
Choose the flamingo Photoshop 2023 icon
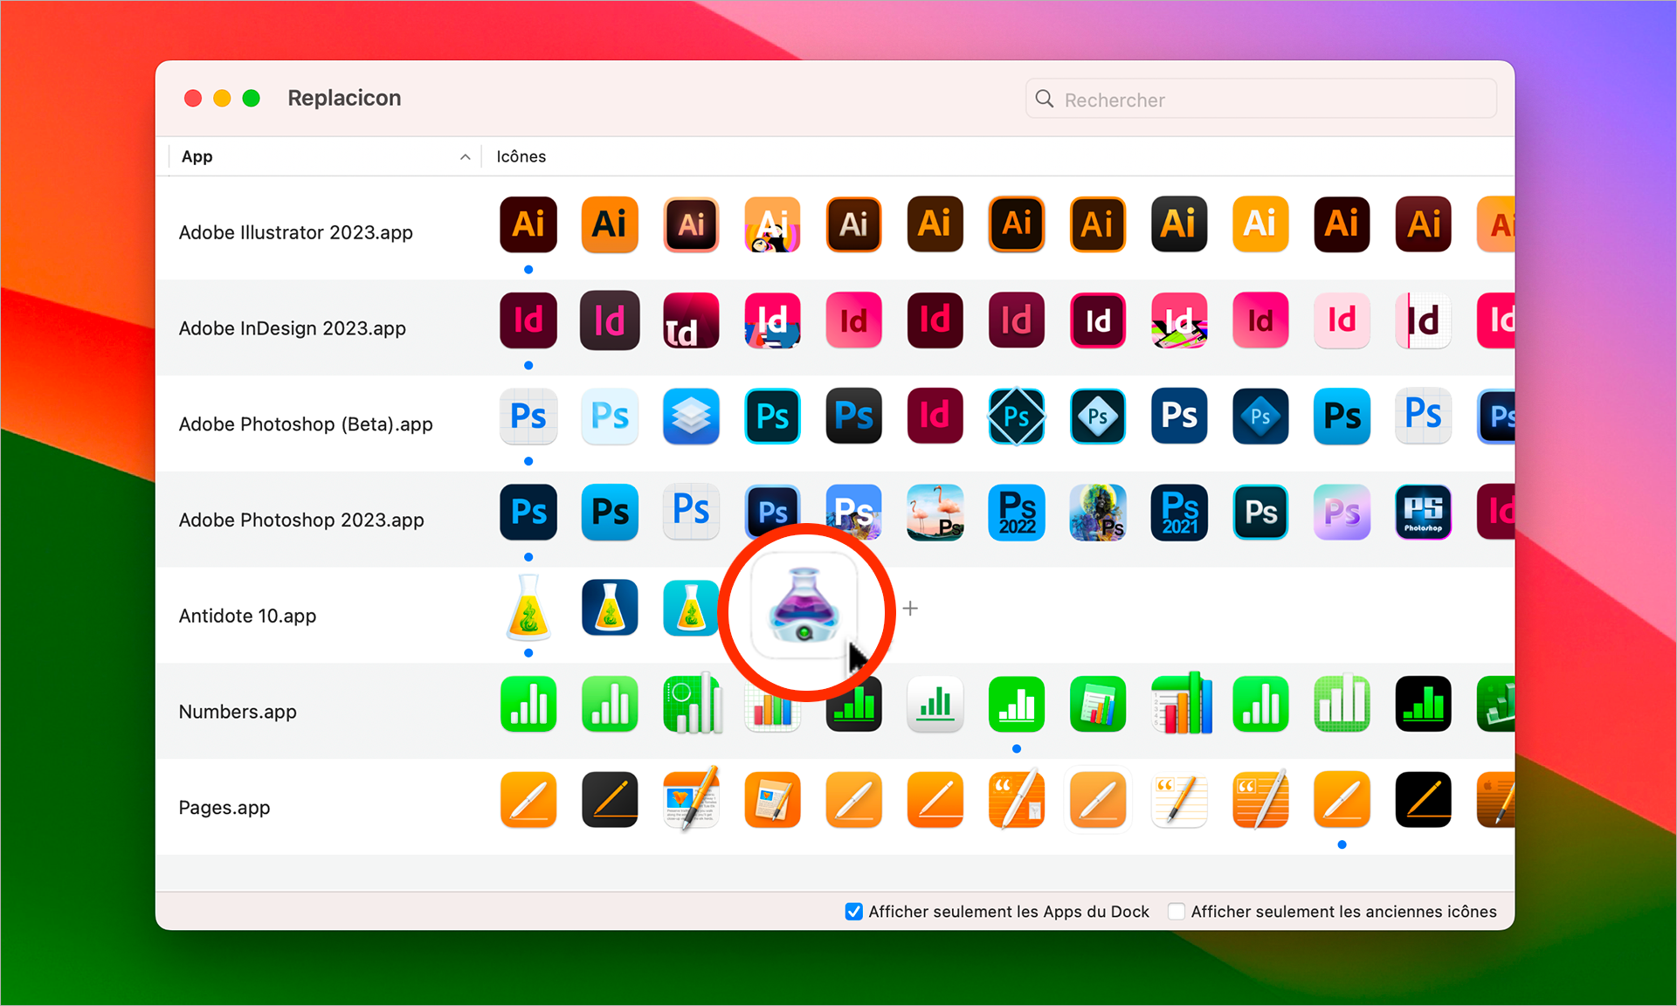tap(935, 513)
